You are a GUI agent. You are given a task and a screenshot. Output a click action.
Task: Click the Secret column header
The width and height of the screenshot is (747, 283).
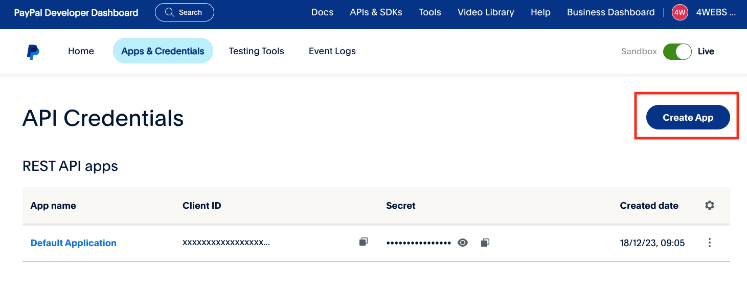[x=401, y=206]
